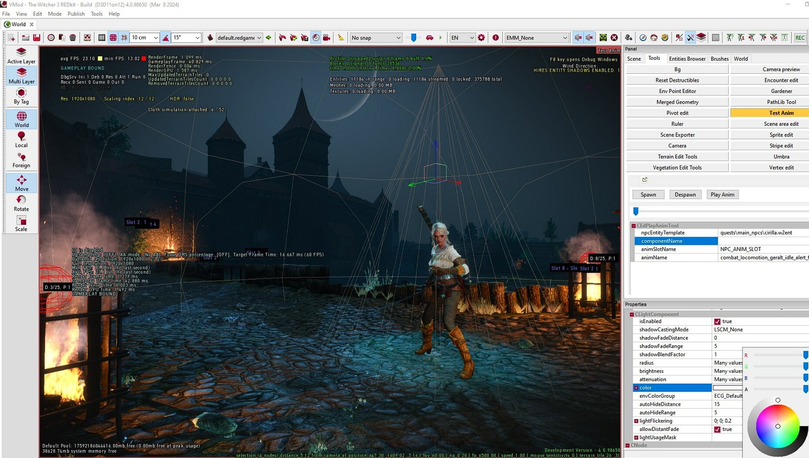Switch to the Entities Browser tab
Image resolution: width=809 pixels, height=458 pixels.
tap(687, 59)
